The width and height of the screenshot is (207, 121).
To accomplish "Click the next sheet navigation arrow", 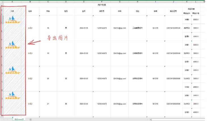I will pos(7,119).
